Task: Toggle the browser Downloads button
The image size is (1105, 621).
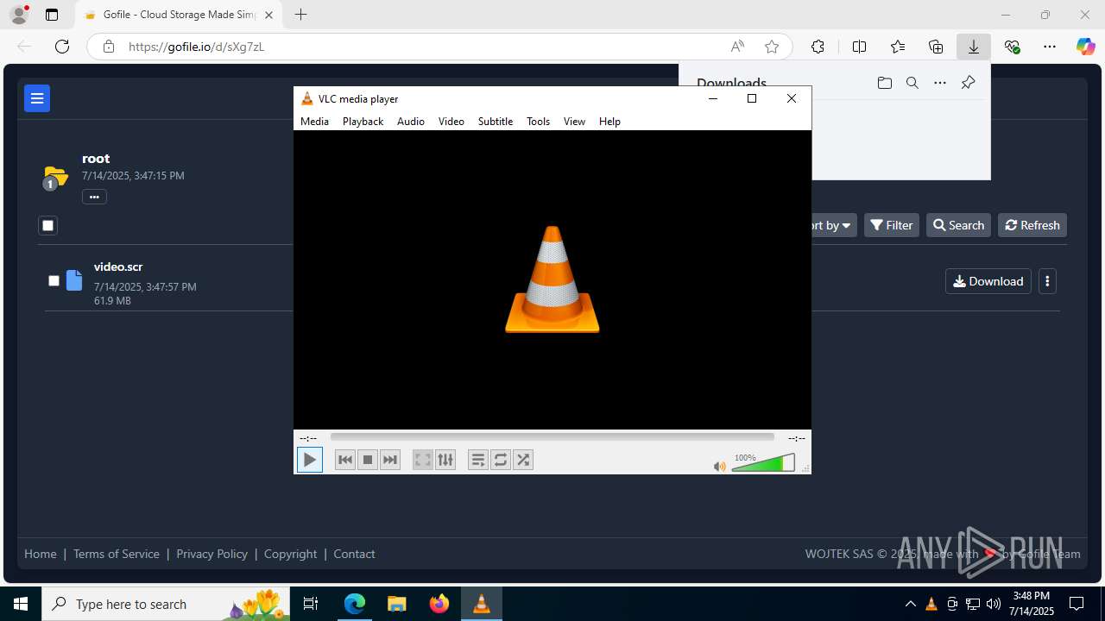Action: (x=974, y=47)
